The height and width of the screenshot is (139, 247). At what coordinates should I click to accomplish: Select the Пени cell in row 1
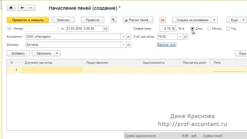tap(228, 70)
